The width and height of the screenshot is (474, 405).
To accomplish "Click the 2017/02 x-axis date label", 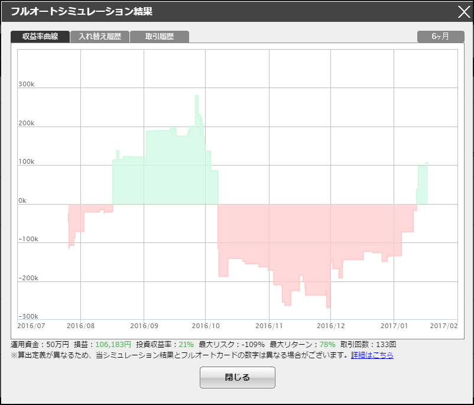I will (x=444, y=326).
